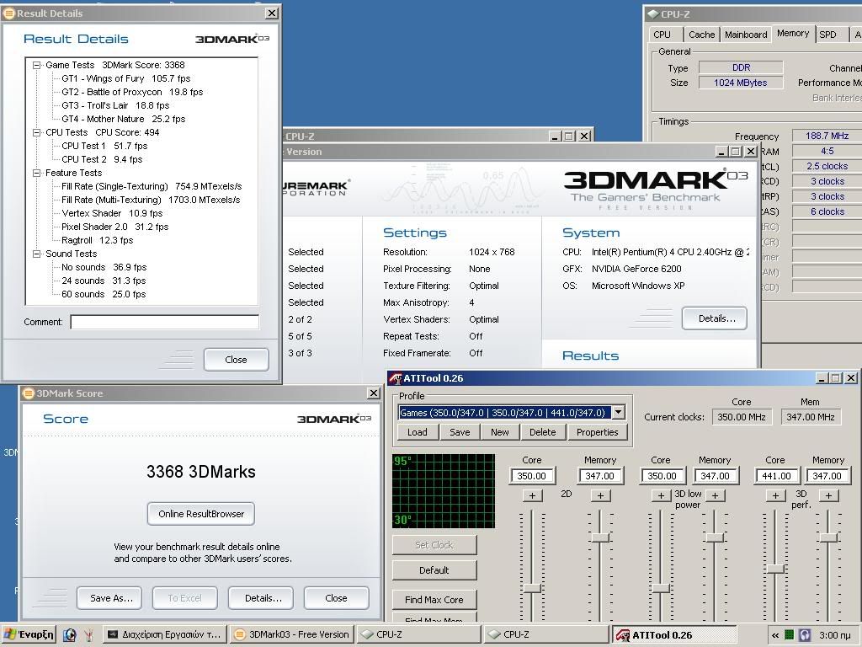Increase 3D low power Core with plus button

[x=662, y=495]
